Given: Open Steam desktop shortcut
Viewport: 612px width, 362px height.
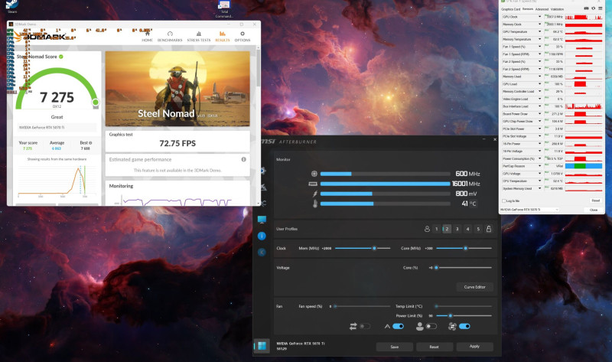Looking at the screenshot, I should click(12, 5).
